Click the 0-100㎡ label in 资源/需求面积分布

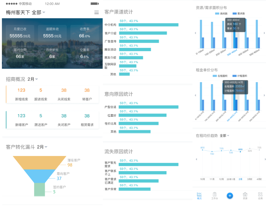click(x=200, y=52)
